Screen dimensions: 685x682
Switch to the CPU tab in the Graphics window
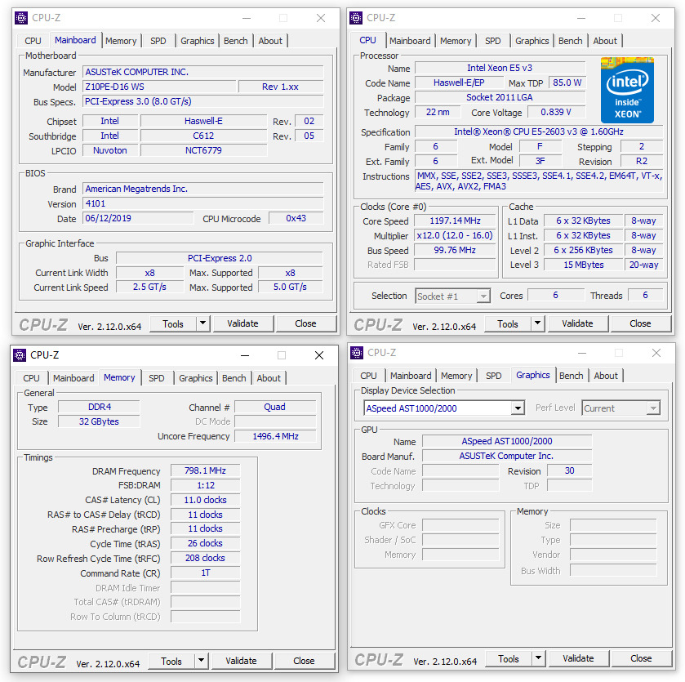pyautogui.click(x=369, y=376)
